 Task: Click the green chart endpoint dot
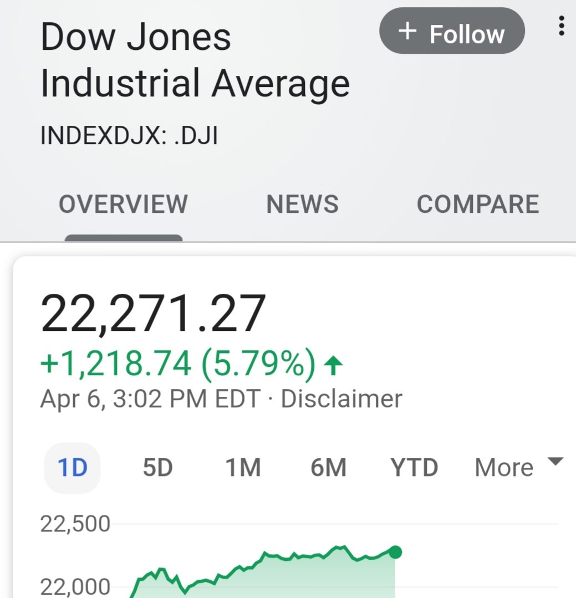tap(395, 552)
